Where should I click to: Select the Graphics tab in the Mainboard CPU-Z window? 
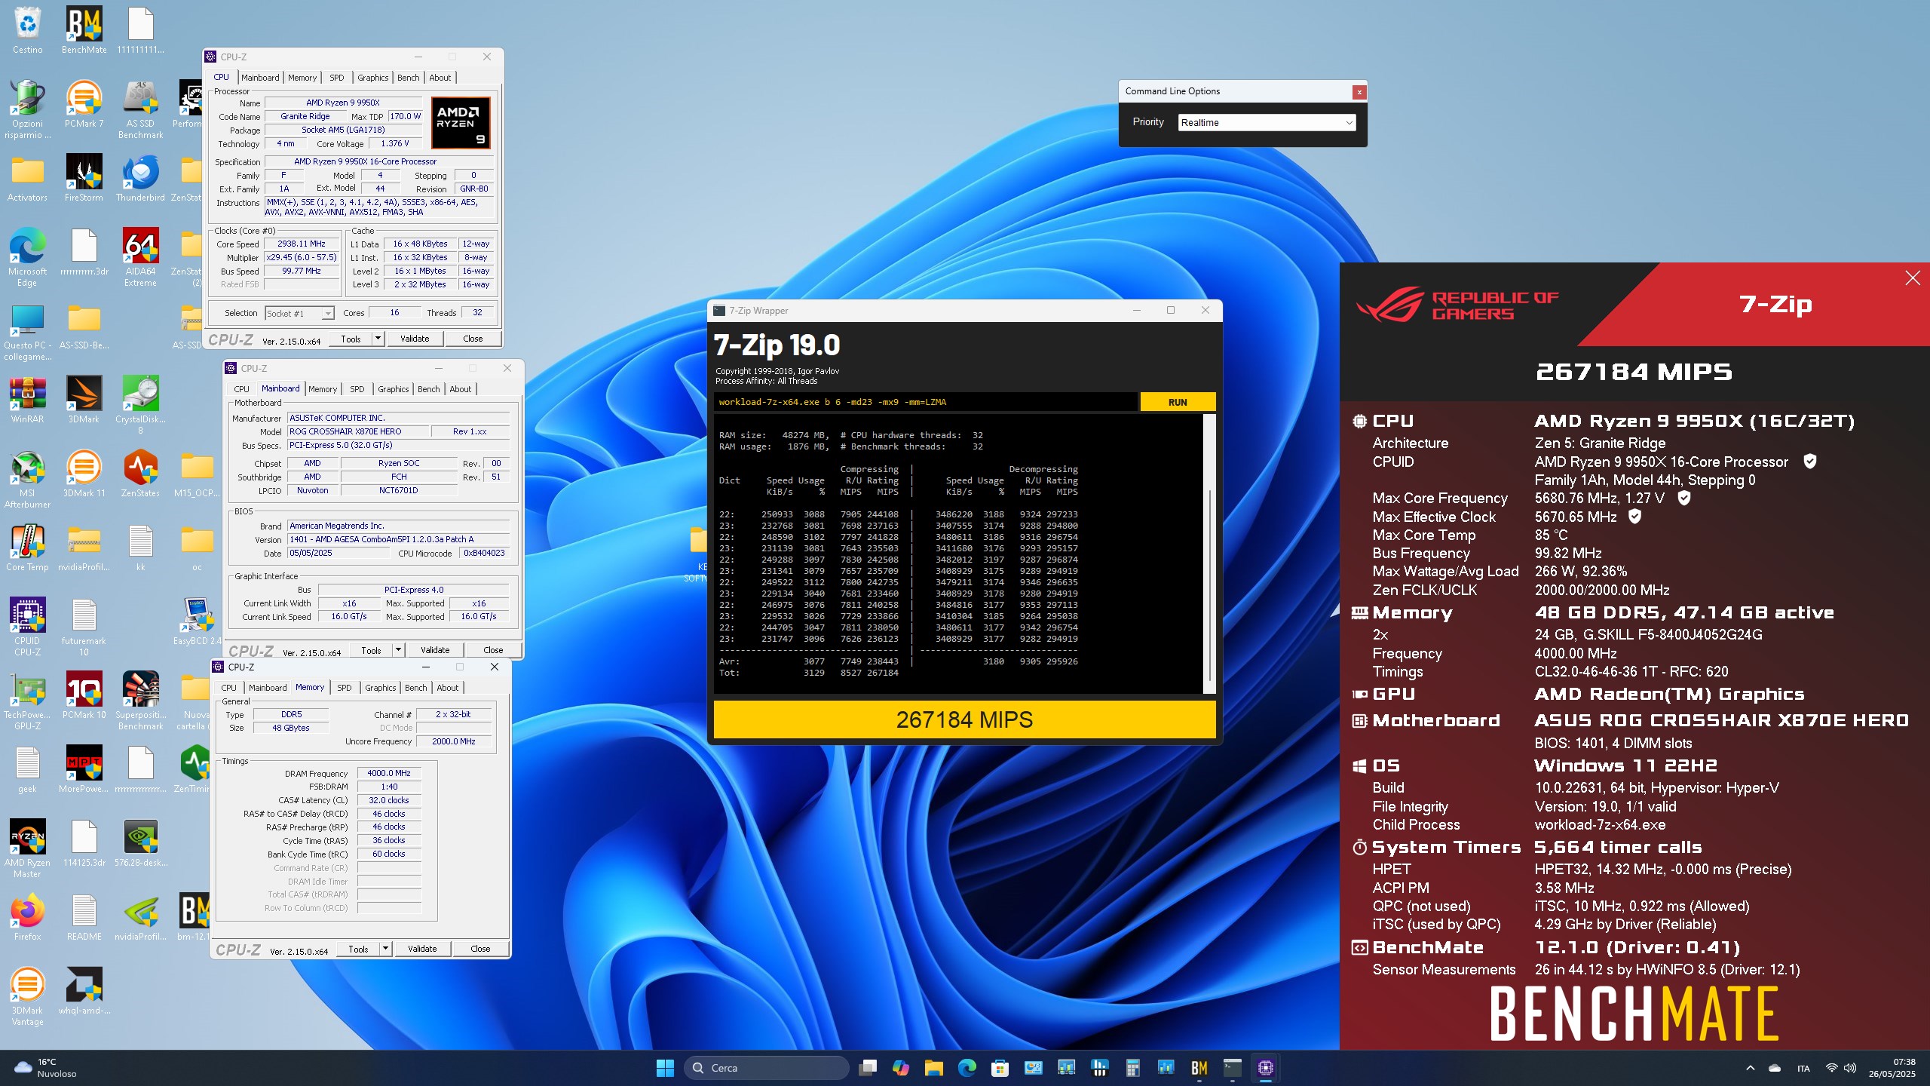(394, 389)
